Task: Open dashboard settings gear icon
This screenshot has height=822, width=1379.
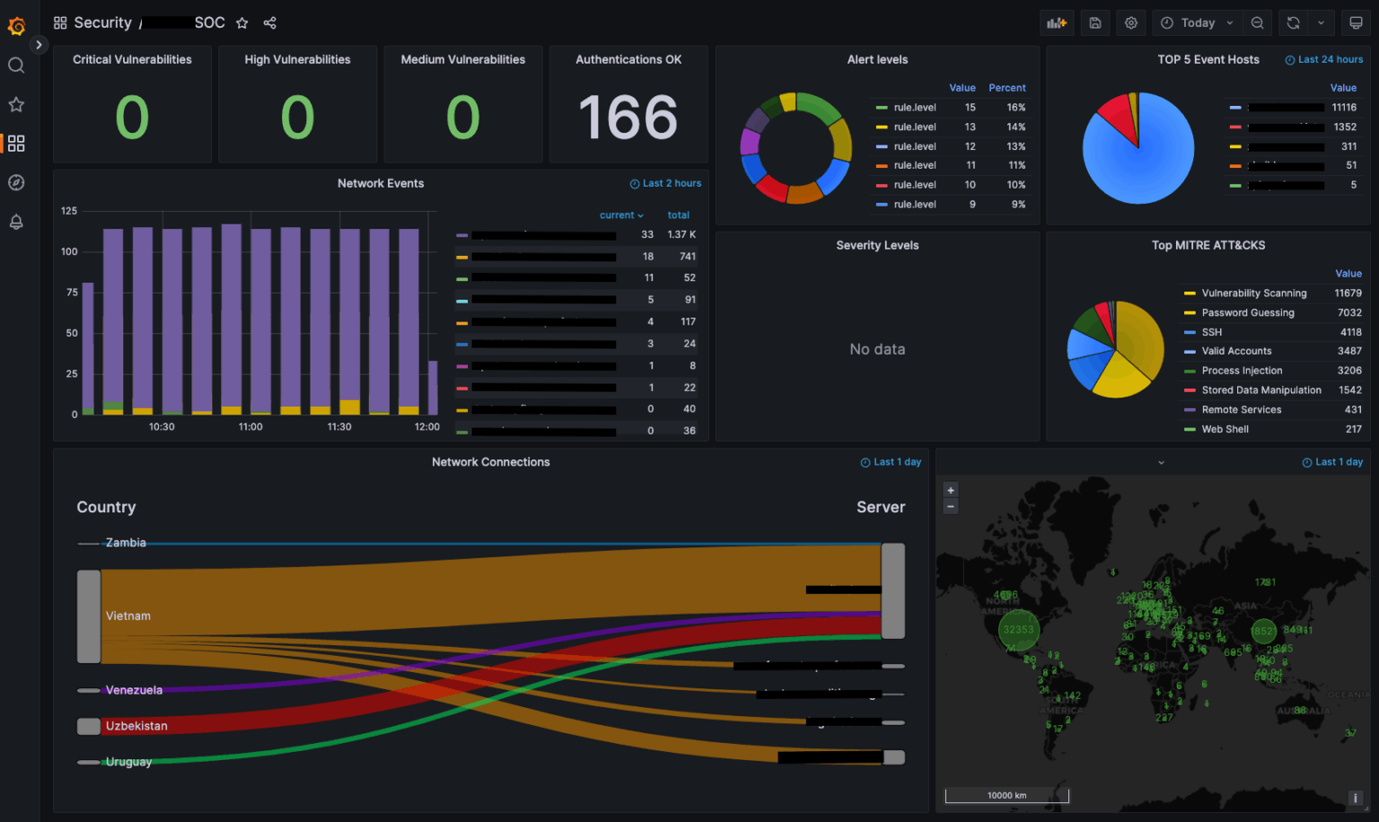Action: [1131, 23]
